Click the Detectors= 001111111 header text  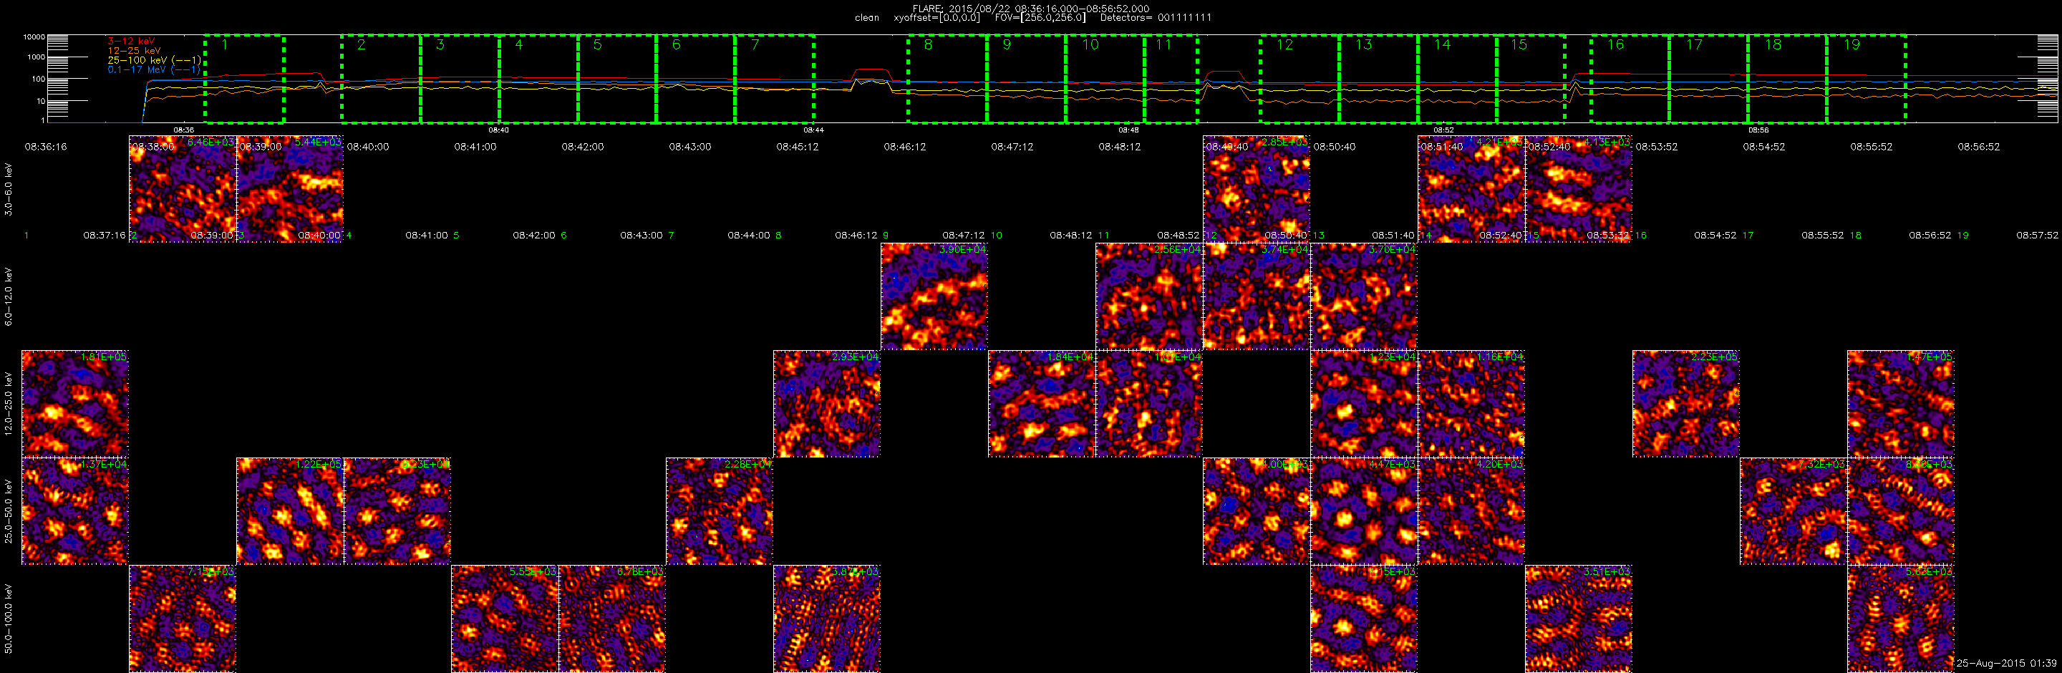point(1156,18)
